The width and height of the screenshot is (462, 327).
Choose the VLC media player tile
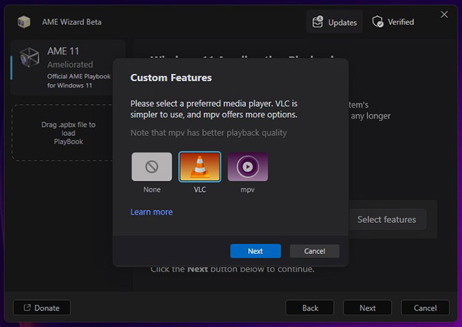click(x=200, y=166)
